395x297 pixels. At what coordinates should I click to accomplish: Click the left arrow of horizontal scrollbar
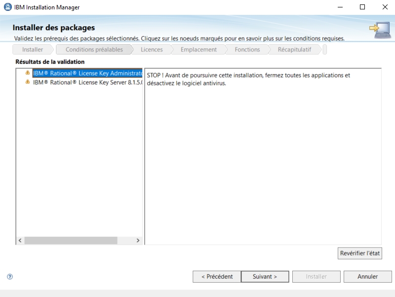pyautogui.click(x=20, y=240)
